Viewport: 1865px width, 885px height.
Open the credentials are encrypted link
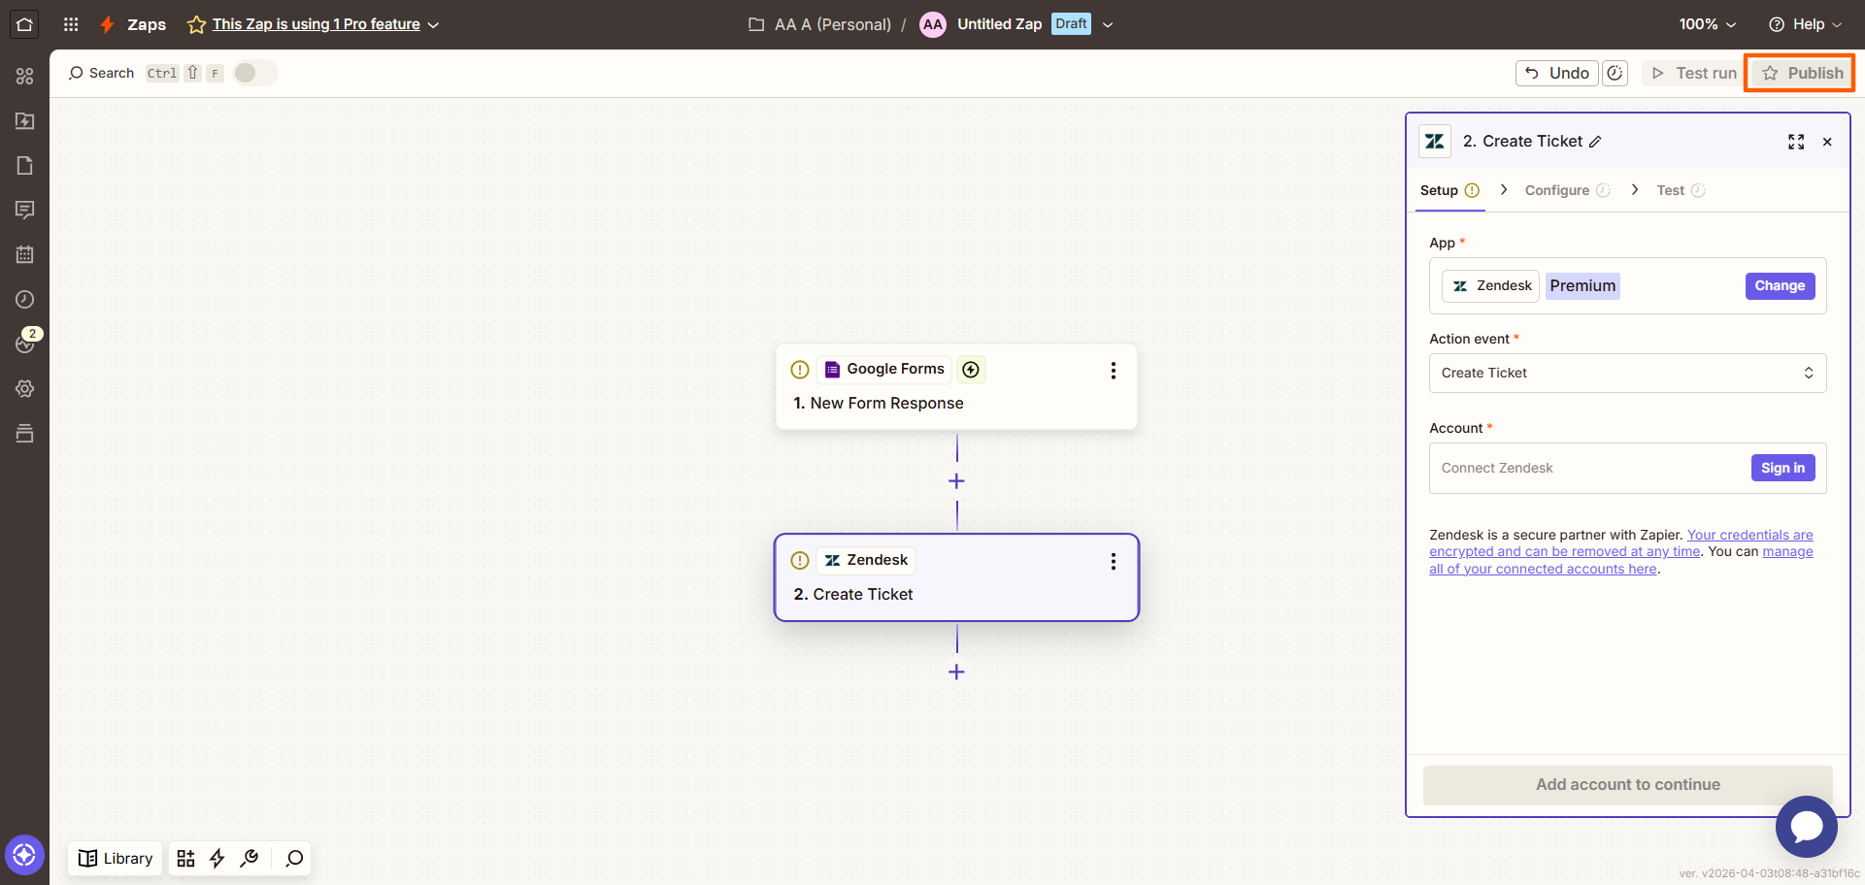[x=1621, y=542]
